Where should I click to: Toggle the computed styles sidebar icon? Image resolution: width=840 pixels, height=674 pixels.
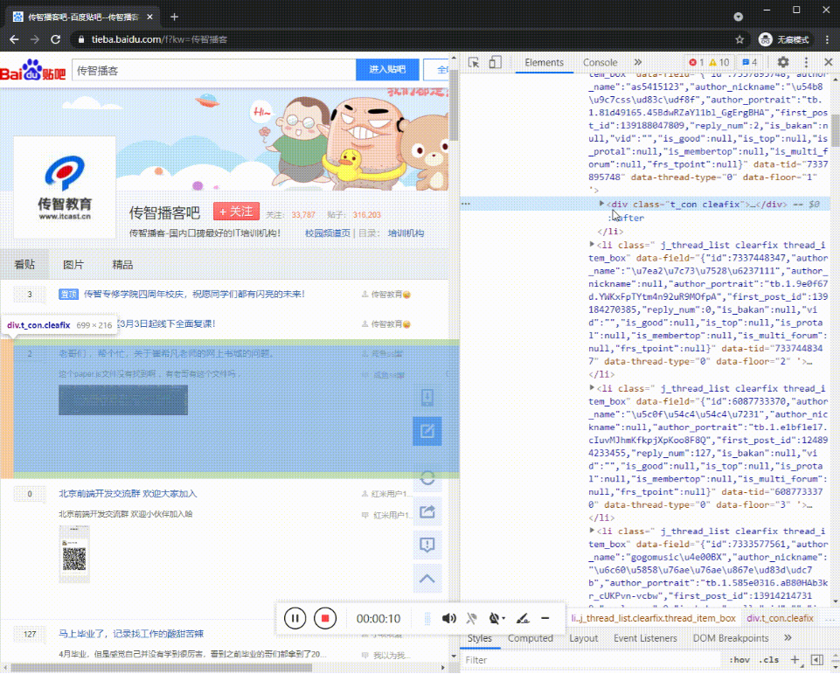point(817,660)
